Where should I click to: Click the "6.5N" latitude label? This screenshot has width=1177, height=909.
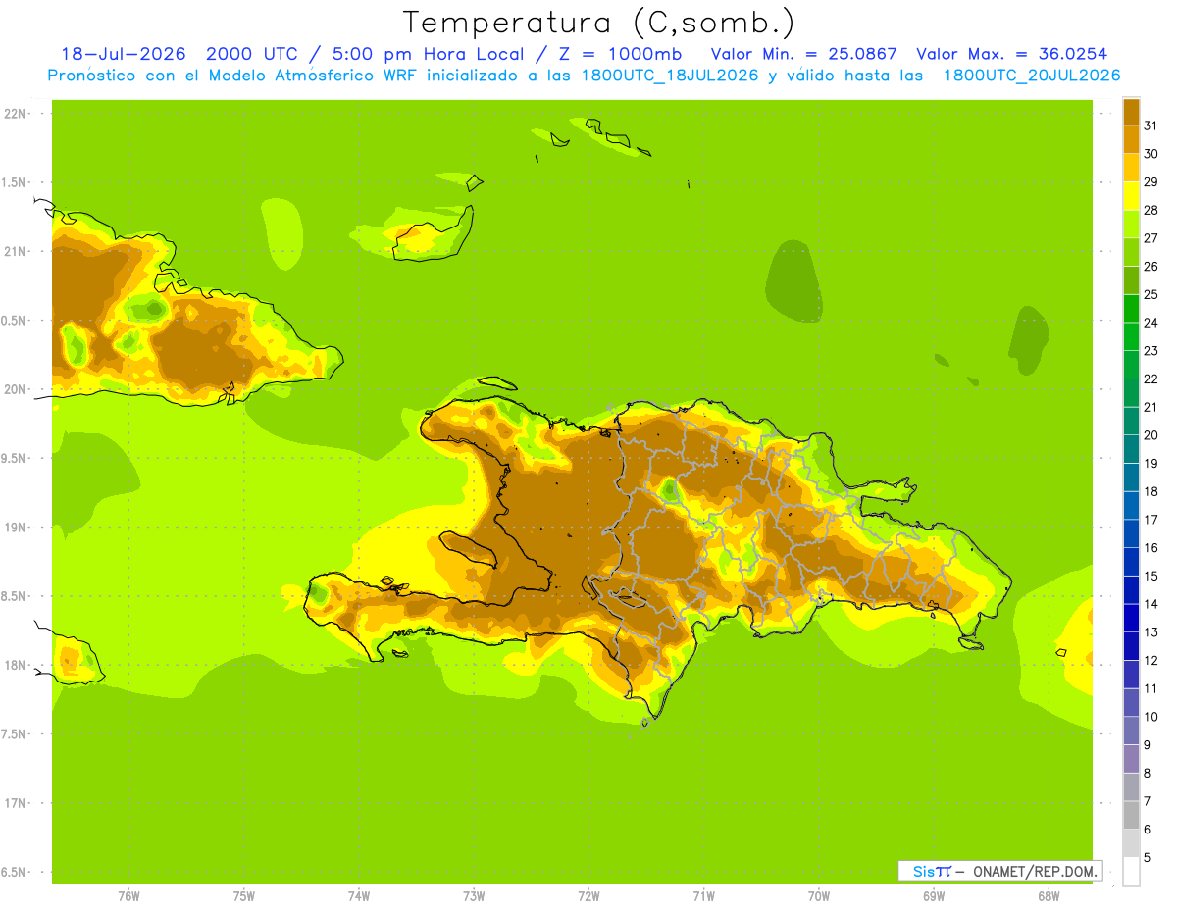(13, 872)
